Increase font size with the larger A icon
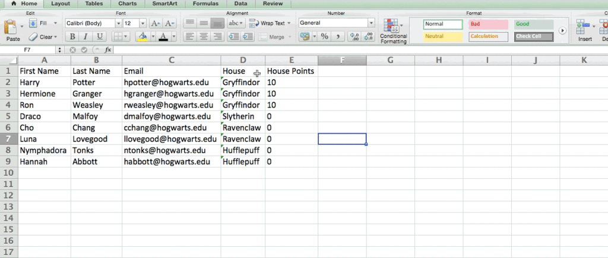608x258 pixels. pos(156,24)
